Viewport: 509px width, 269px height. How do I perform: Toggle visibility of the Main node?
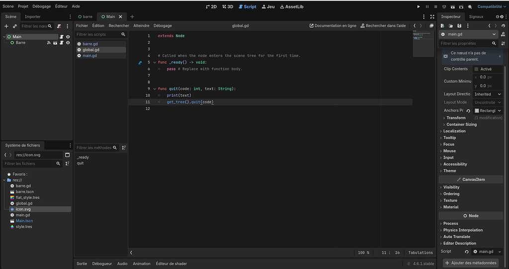pos(68,37)
